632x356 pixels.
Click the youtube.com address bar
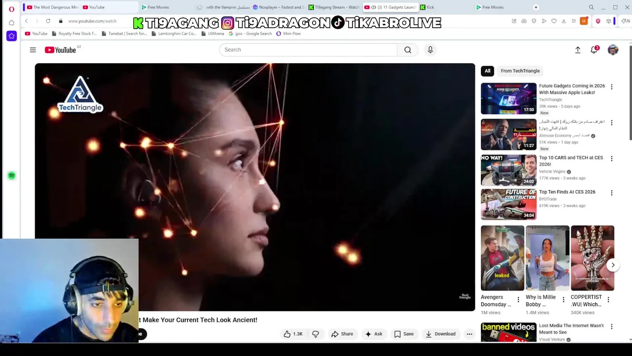pos(92,21)
